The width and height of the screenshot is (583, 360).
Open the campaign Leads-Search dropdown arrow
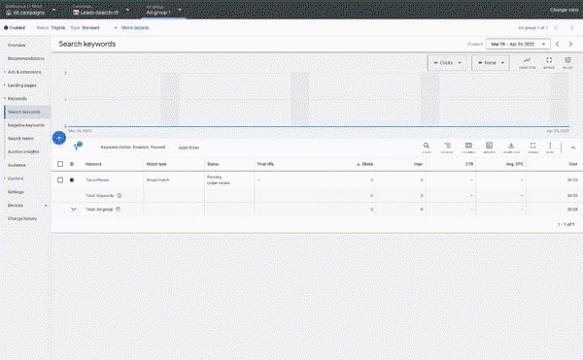click(127, 10)
